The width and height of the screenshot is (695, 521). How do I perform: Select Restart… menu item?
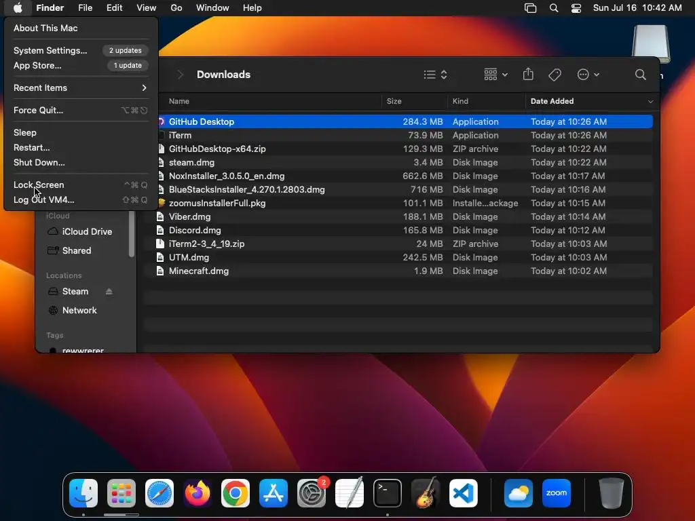coord(80,147)
